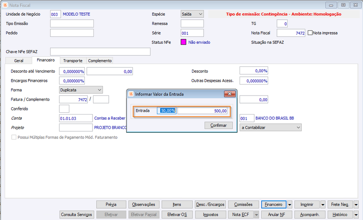The image size is (363, 220).
Task: Open Observações
Action: (x=144, y=205)
